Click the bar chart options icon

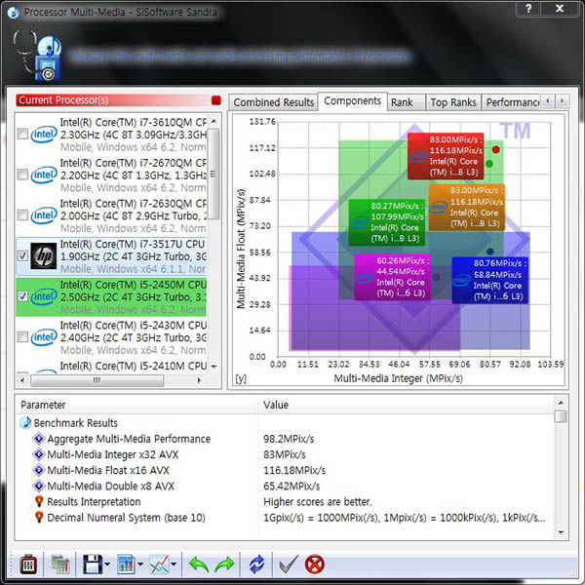[126, 565]
